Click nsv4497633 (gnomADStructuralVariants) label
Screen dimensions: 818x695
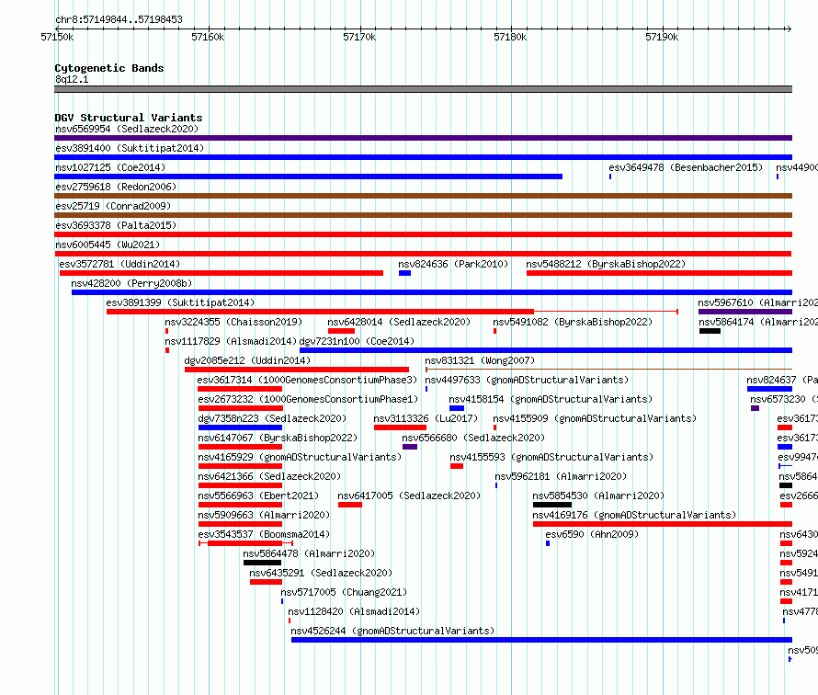[527, 380]
